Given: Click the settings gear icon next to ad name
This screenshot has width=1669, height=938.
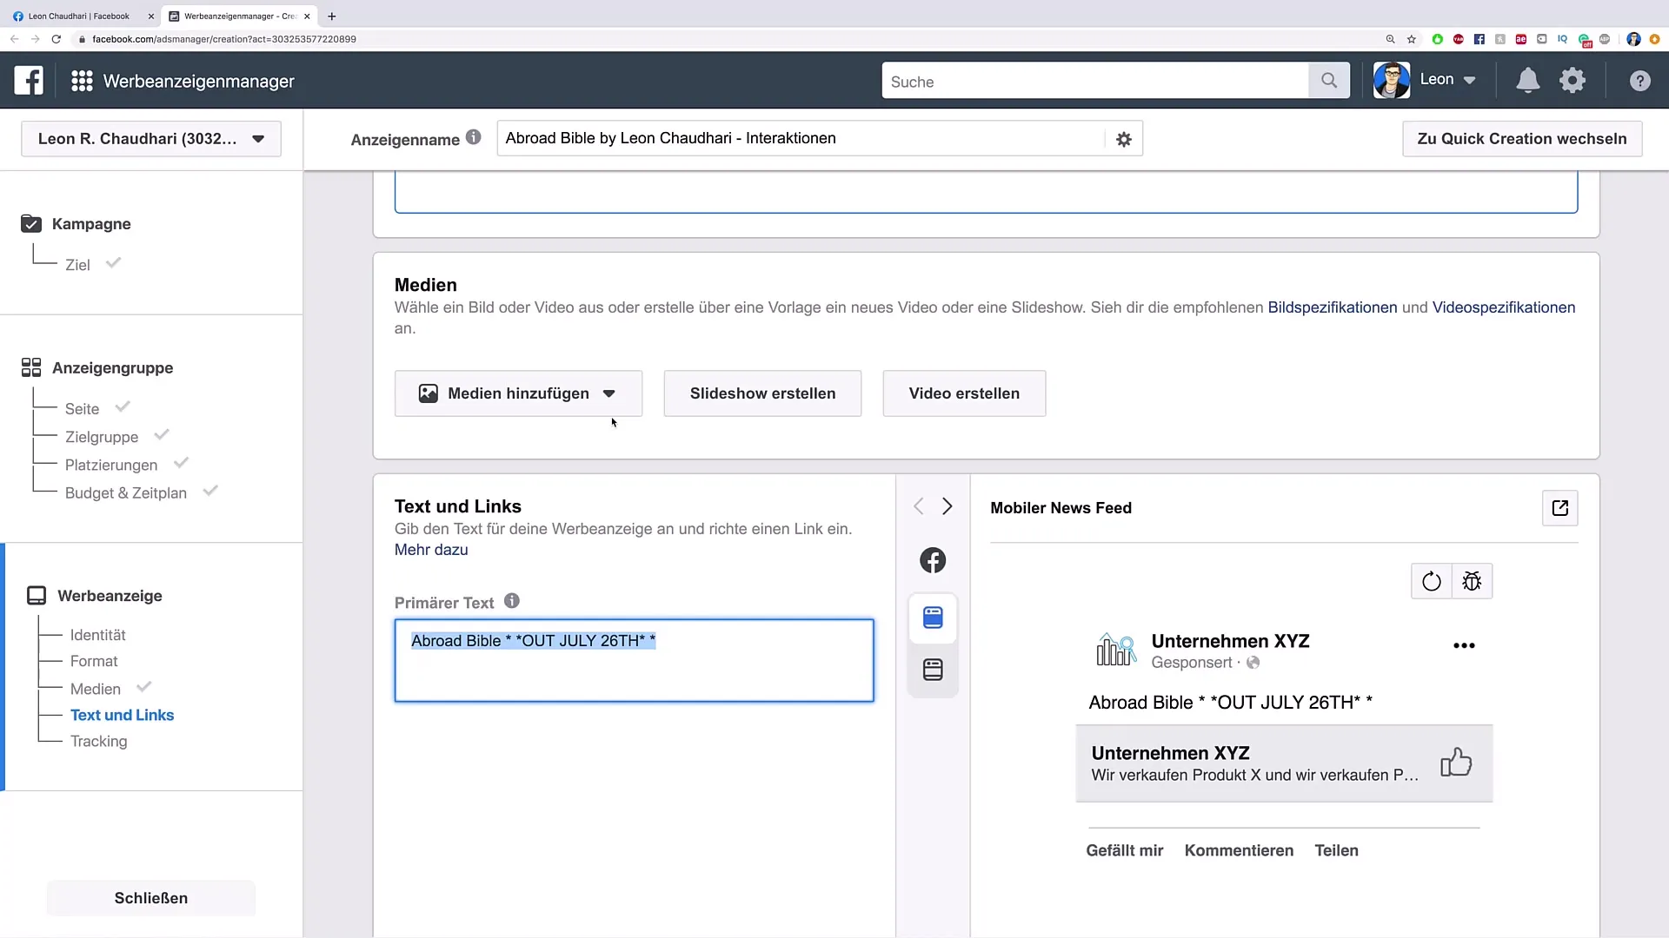Looking at the screenshot, I should pos(1123,139).
